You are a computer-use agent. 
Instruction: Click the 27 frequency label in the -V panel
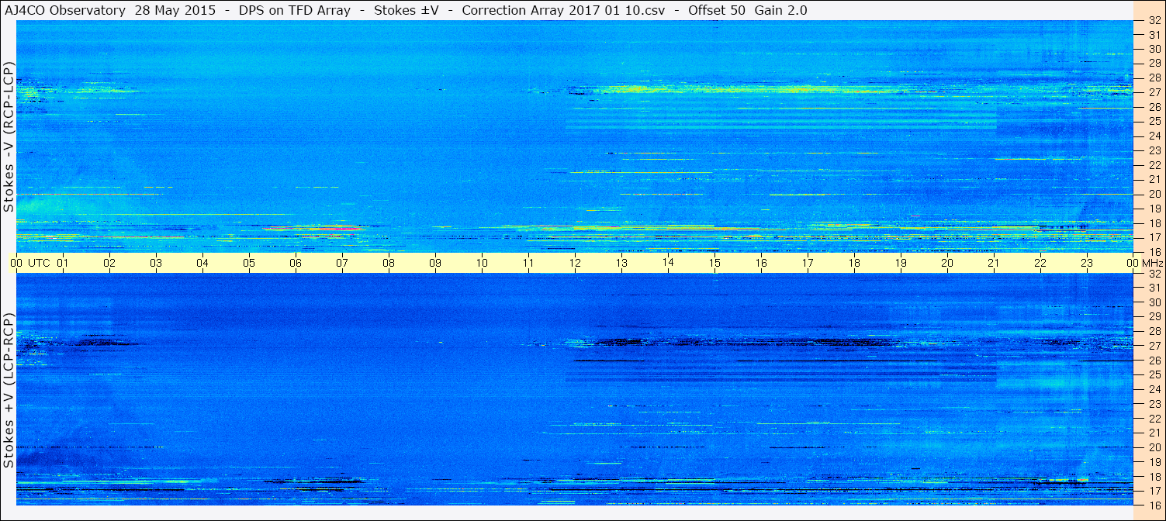point(1154,92)
